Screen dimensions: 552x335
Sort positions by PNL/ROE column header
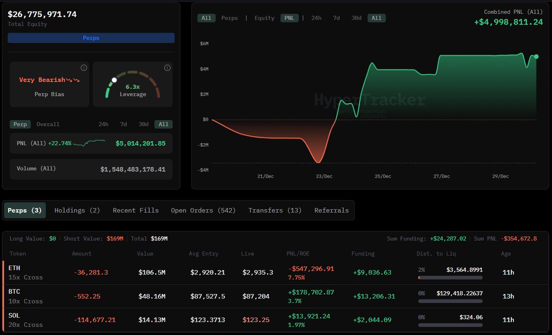pos(301,254)
